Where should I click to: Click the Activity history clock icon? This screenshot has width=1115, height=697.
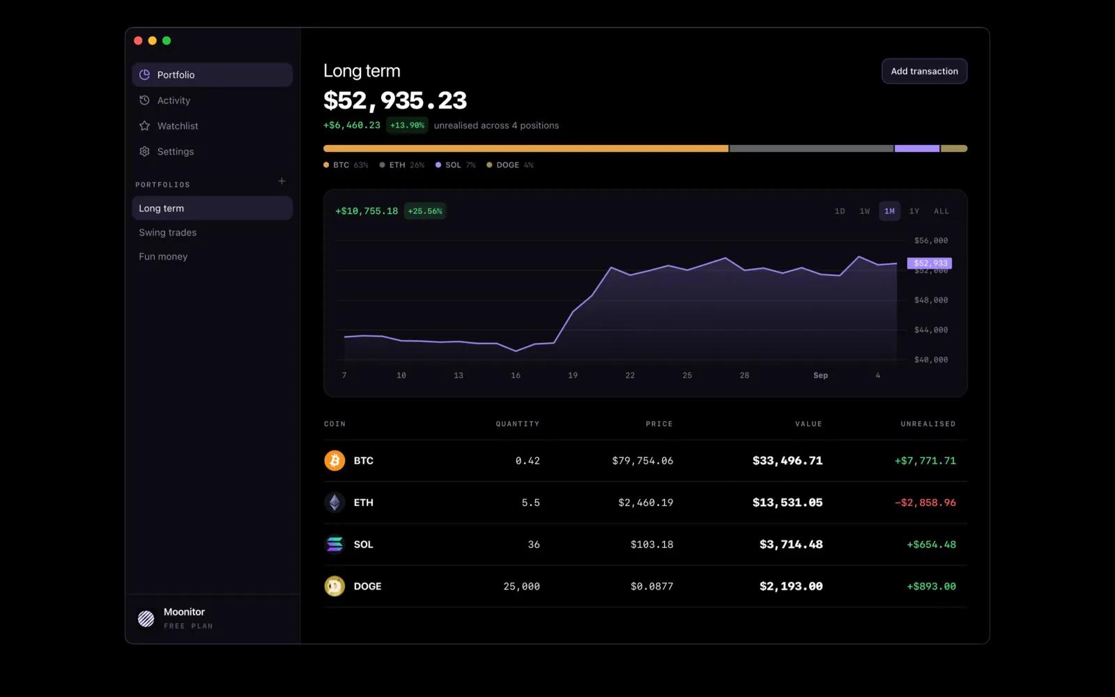pyautogui.click(x=144, y=100)
